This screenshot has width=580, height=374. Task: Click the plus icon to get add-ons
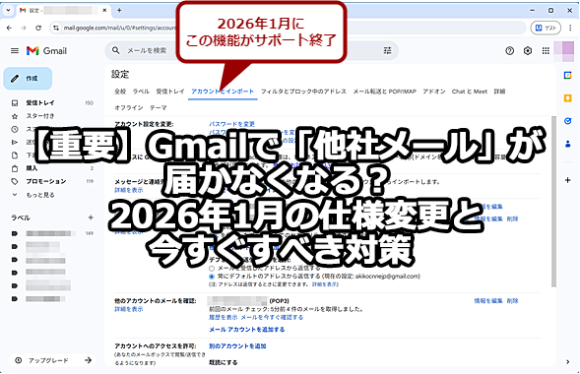click(568, 180)
